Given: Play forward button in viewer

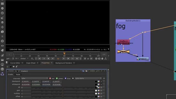Looking at the screenshot, I should [68, 59].
